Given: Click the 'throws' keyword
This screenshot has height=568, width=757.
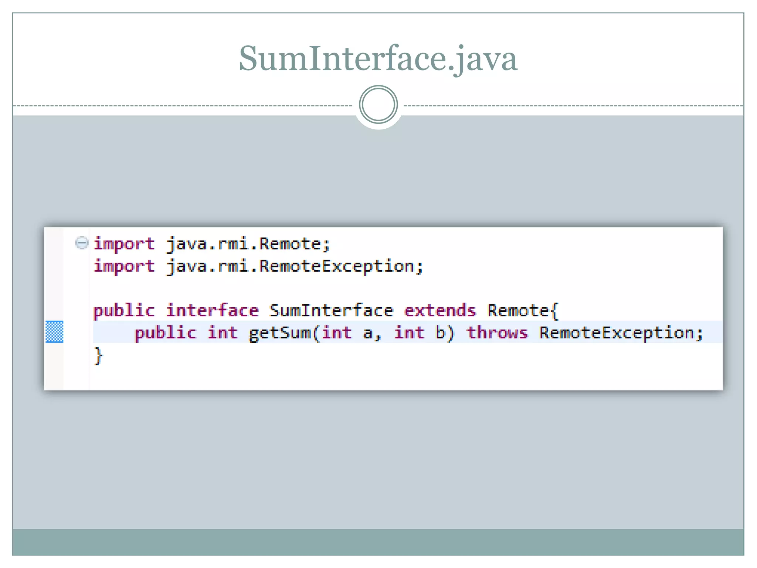Looking at the screenshot, I should click(x=497, y=333).
